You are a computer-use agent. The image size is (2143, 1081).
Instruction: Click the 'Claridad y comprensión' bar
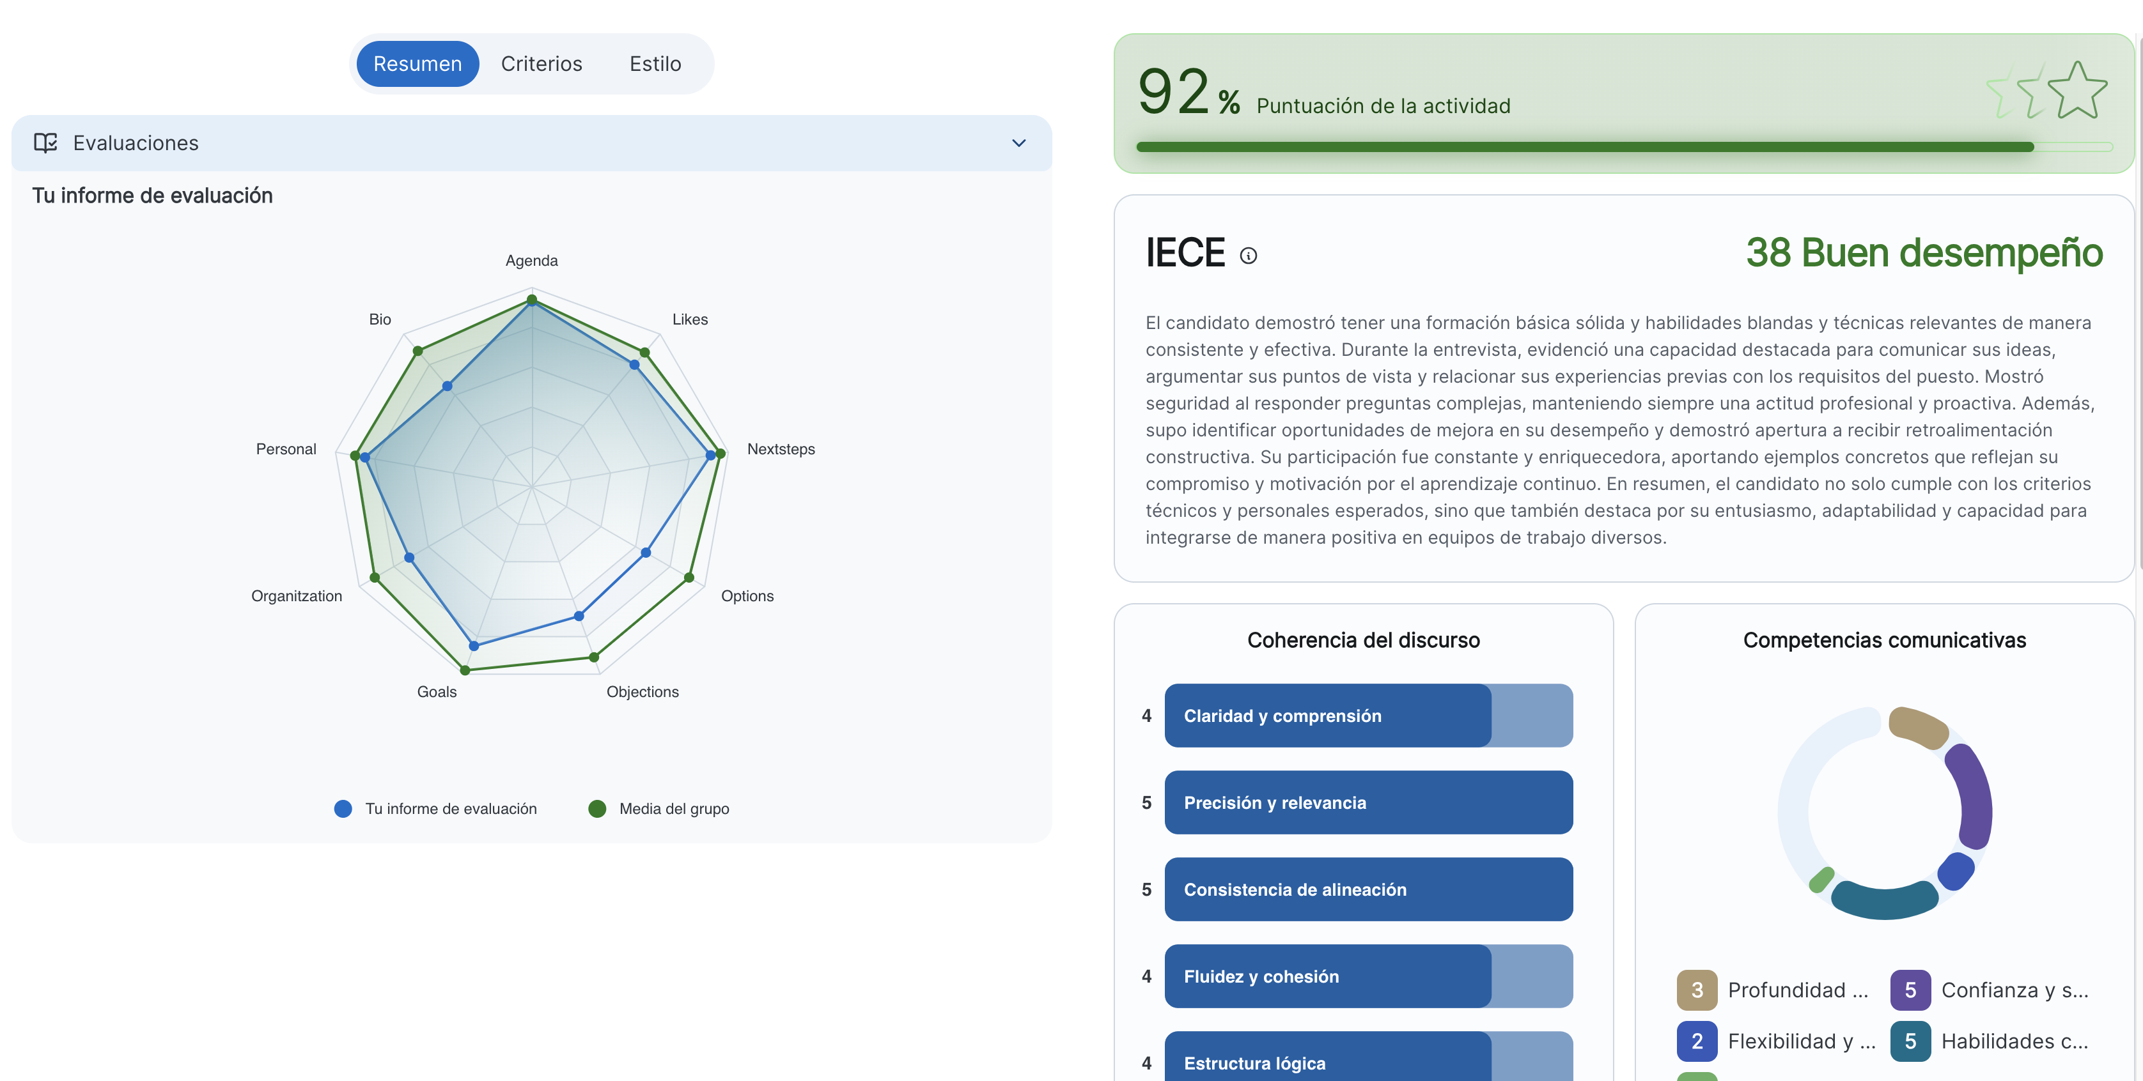1368,715
